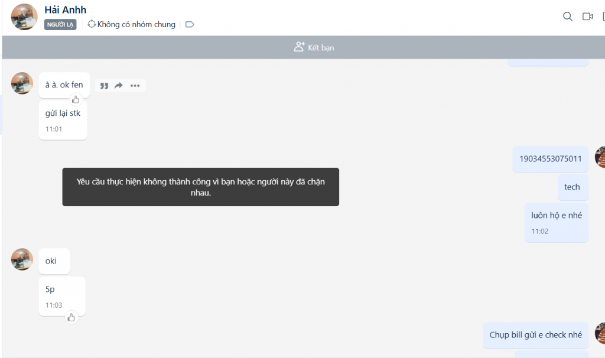Forward the "à à. ok fen" message

point(119,86)
